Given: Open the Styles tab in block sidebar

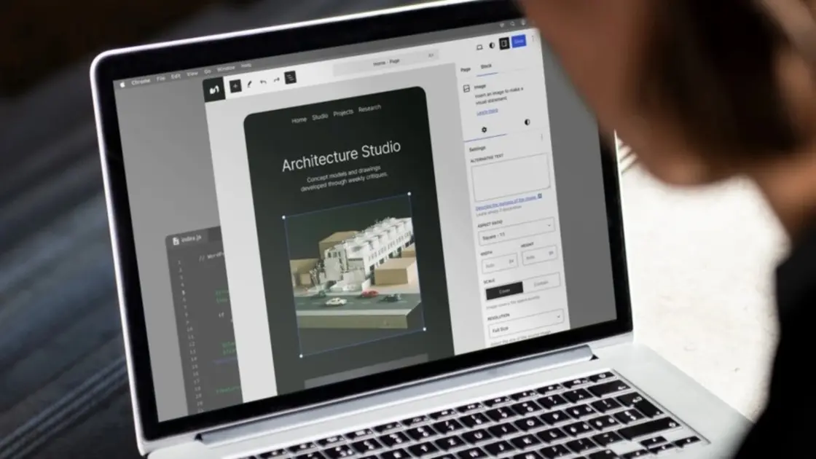Looking at the screenshot, I should click(x=527, y=122).
